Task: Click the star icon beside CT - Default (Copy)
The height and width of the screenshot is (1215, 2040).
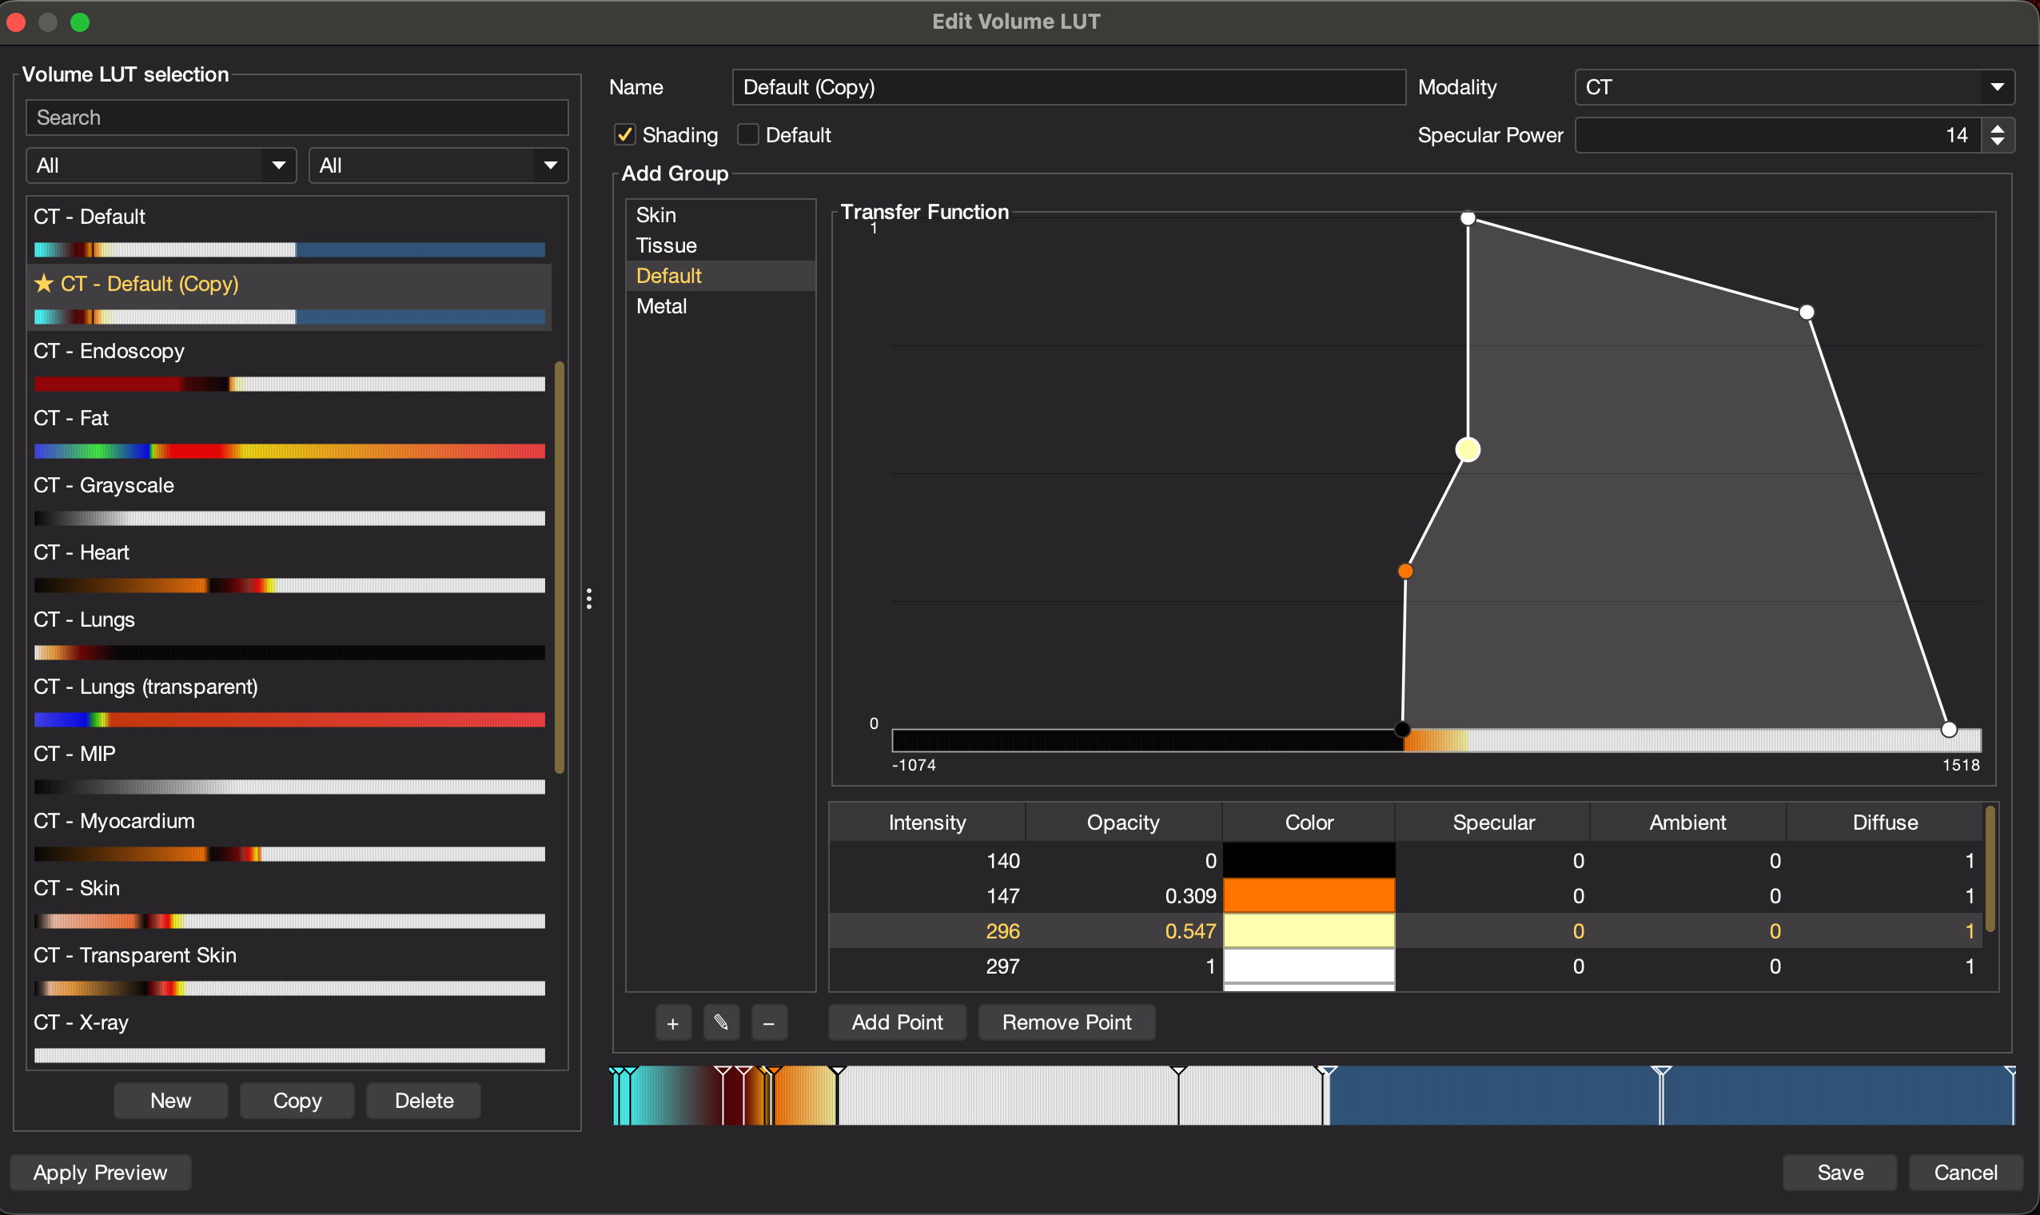Action: pos(44,283)
